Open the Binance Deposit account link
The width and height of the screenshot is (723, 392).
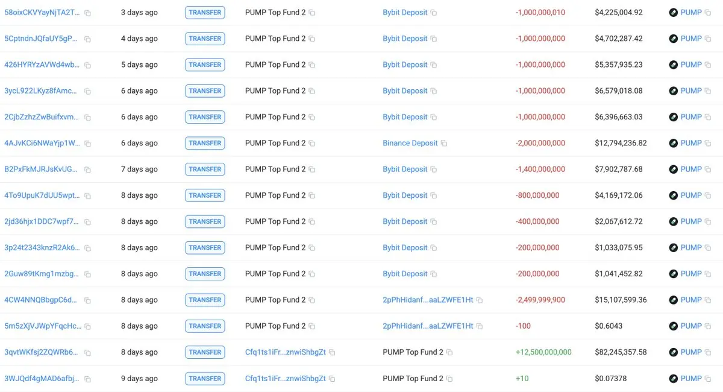(410, 143)
